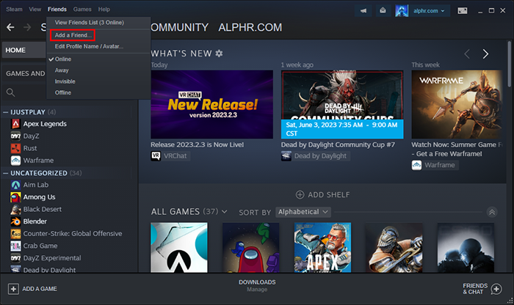Open Warframe news thumbnail

pos(457,104)
